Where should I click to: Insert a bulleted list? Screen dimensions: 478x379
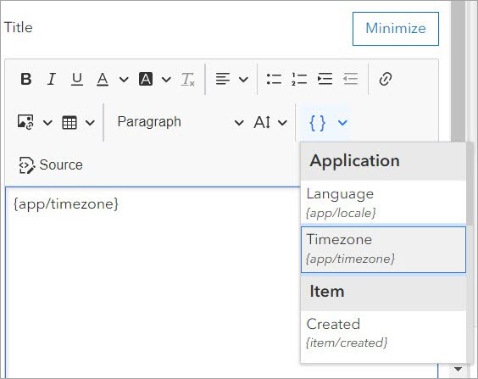[274, 79]
